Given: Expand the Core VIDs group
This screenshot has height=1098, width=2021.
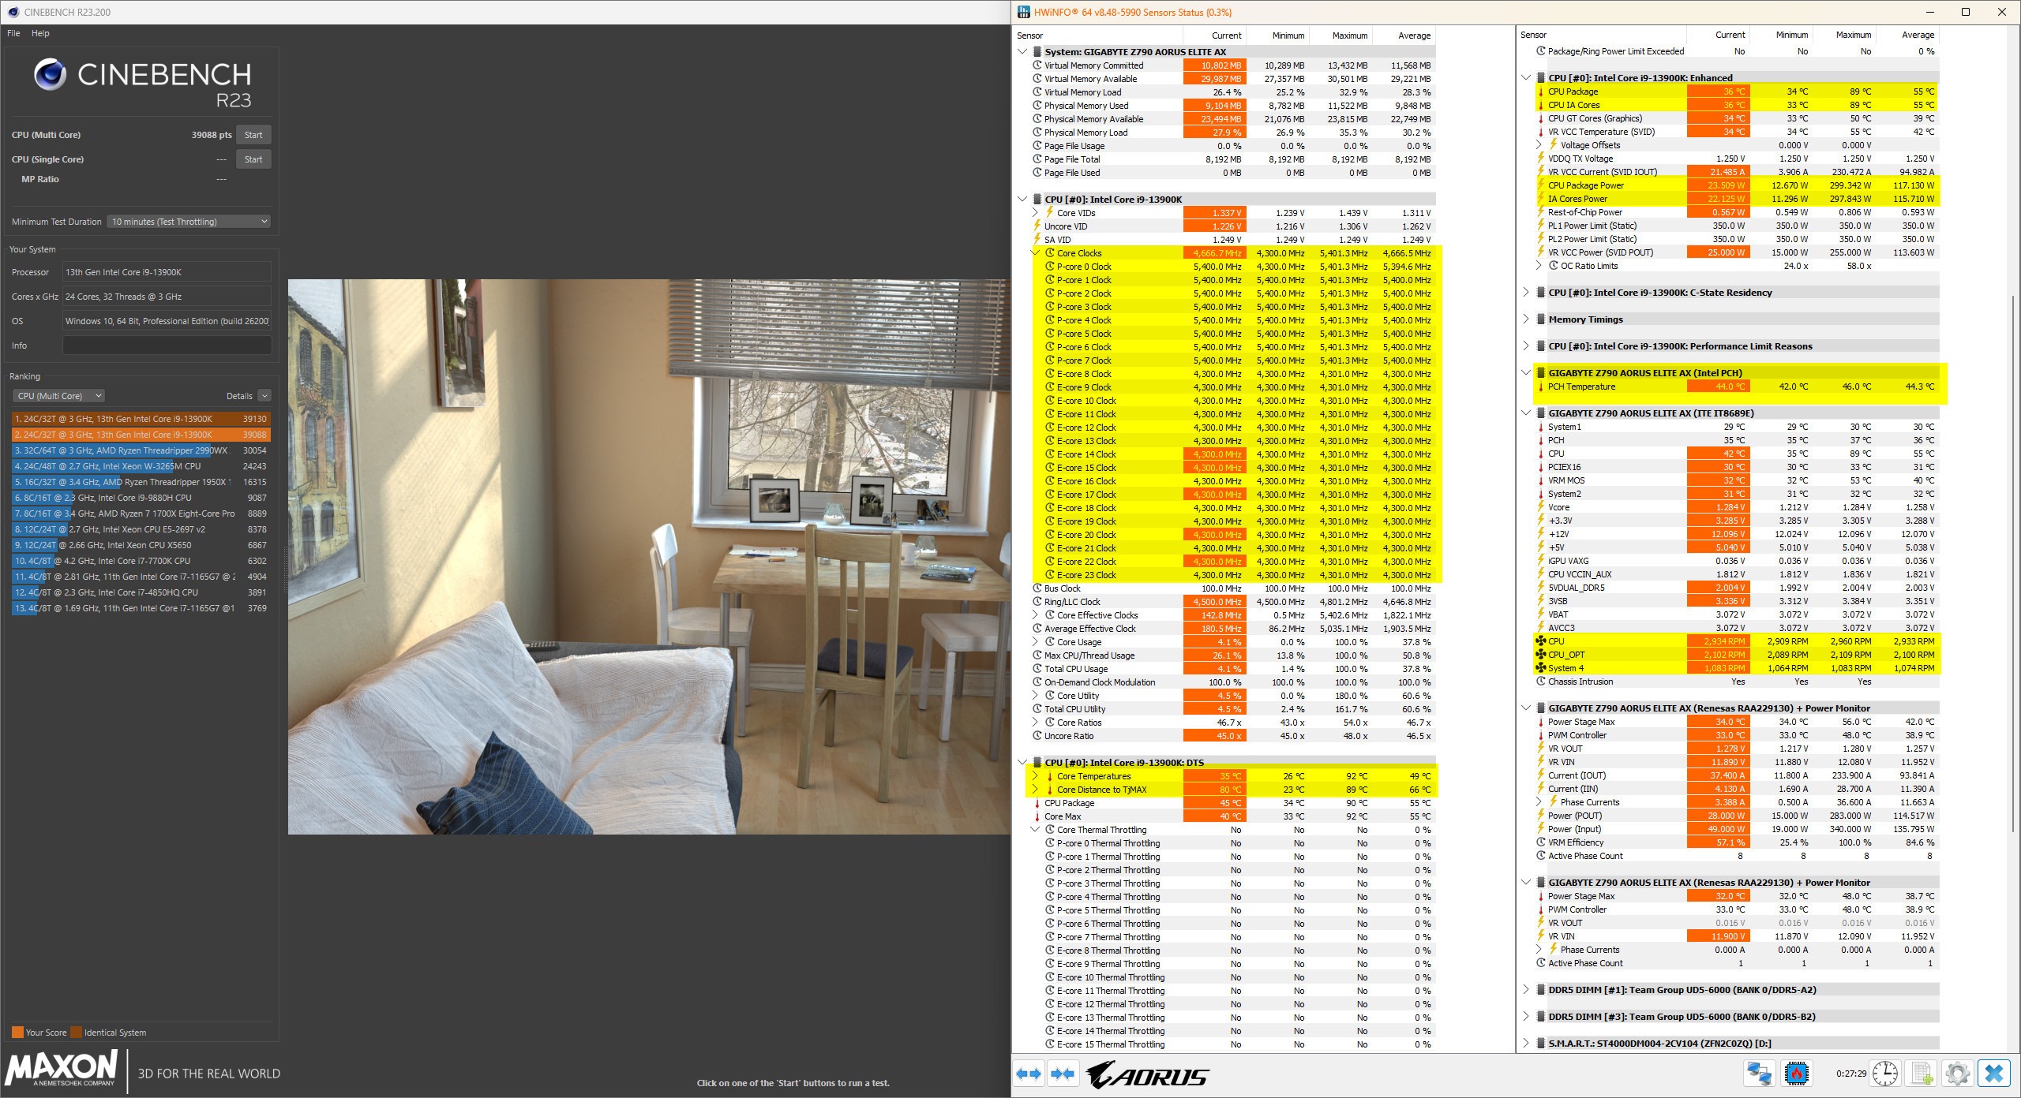Looking at the screenshot, I should [1035, 213].
